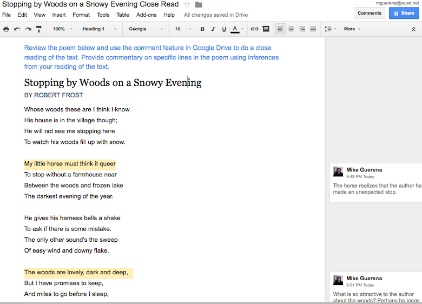Select center align
Image resolution: width=422 pixels, height=304 pixels.
pos(291,29)
